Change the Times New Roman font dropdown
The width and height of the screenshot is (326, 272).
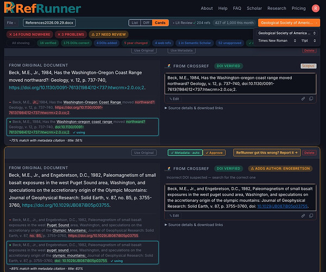pyautogui.click(x=277, y=41)
